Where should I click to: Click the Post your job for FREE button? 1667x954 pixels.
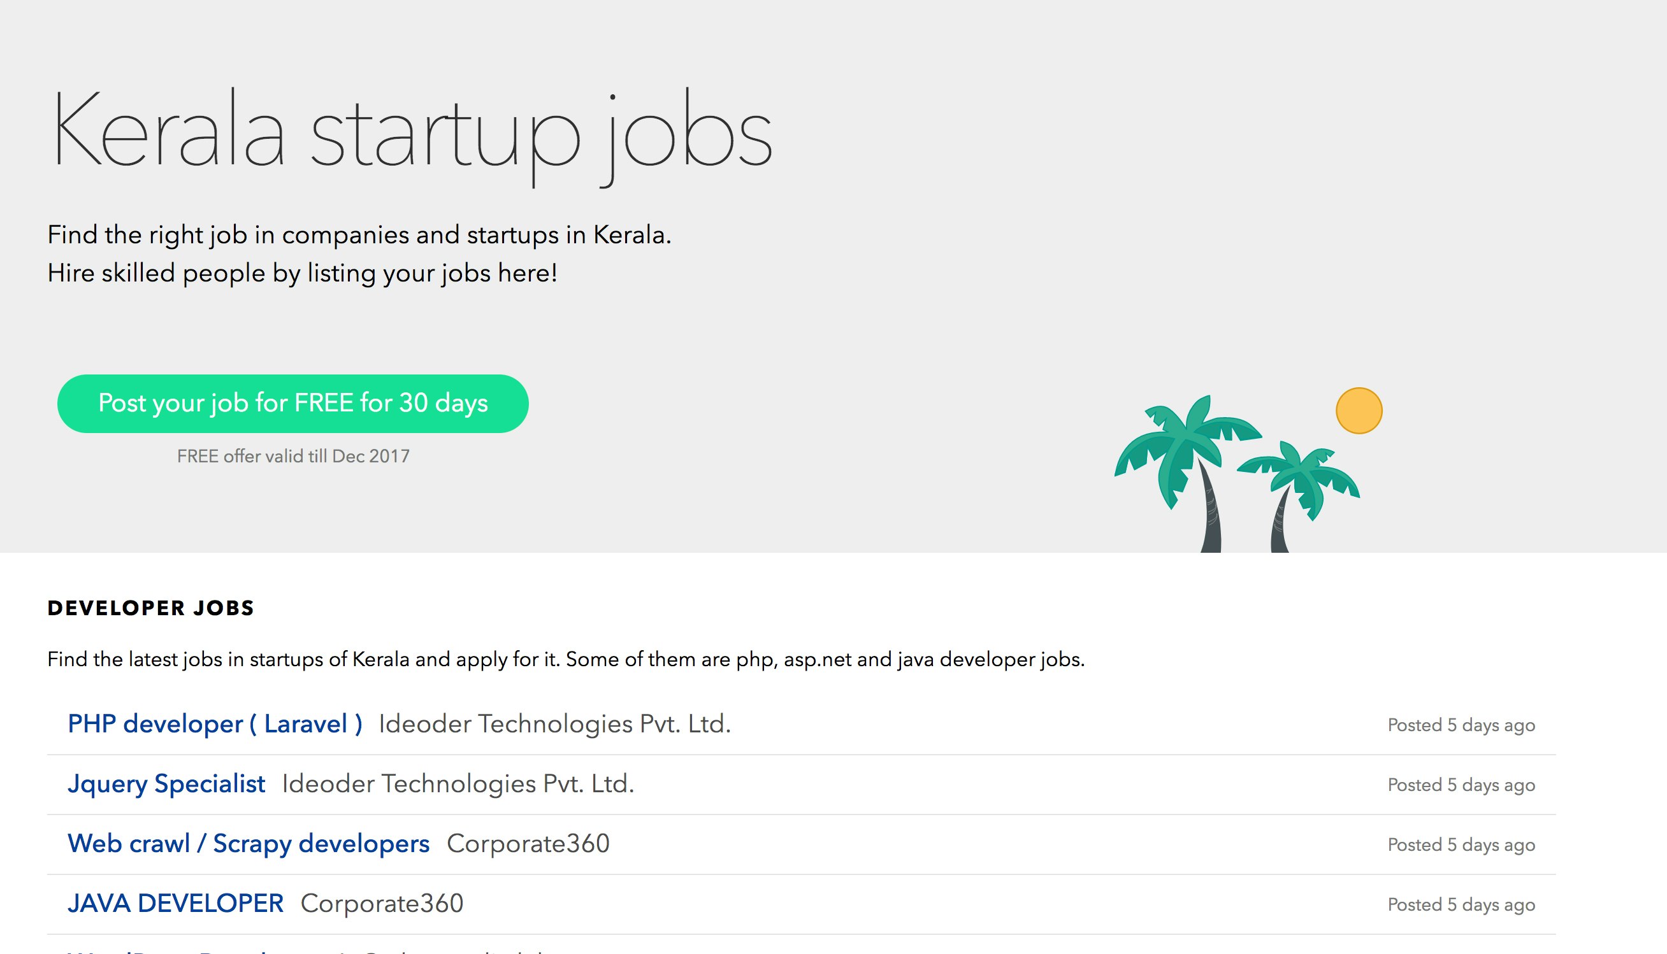(294, 404)
